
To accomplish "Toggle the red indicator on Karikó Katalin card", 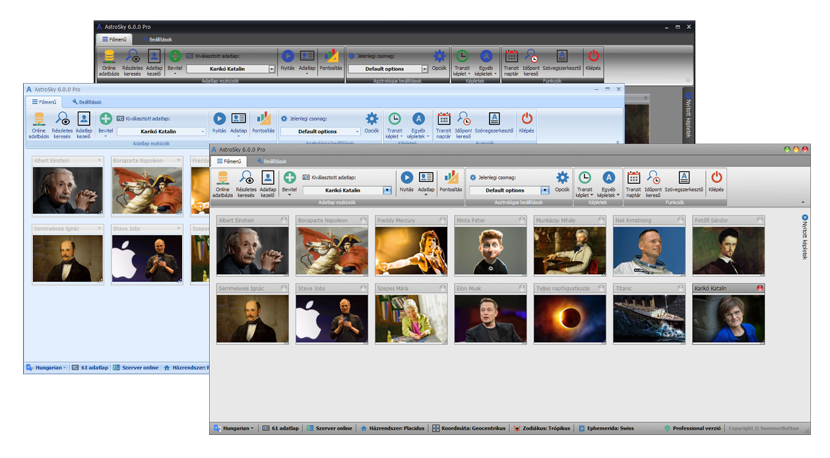I will point(760,288).
